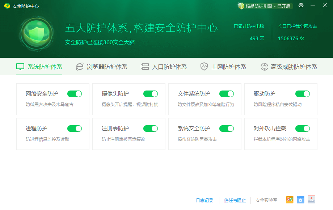The image size is (333, 210).
Task: Click the globe icon beside 浏览器防护体系
Action: (x=79, y=67)
